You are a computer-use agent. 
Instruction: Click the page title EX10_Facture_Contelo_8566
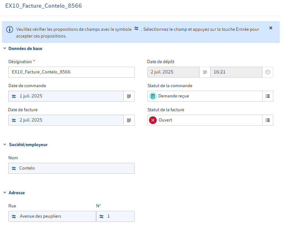[x=44, y=6]
